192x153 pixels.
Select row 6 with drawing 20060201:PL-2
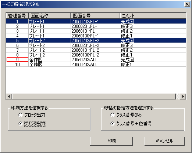coord(96,45)
